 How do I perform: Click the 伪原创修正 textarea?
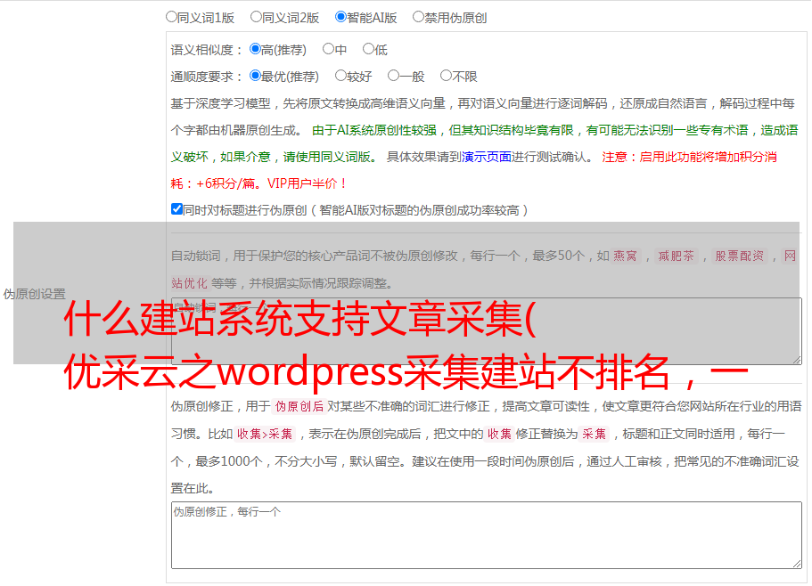coord(487,535)
